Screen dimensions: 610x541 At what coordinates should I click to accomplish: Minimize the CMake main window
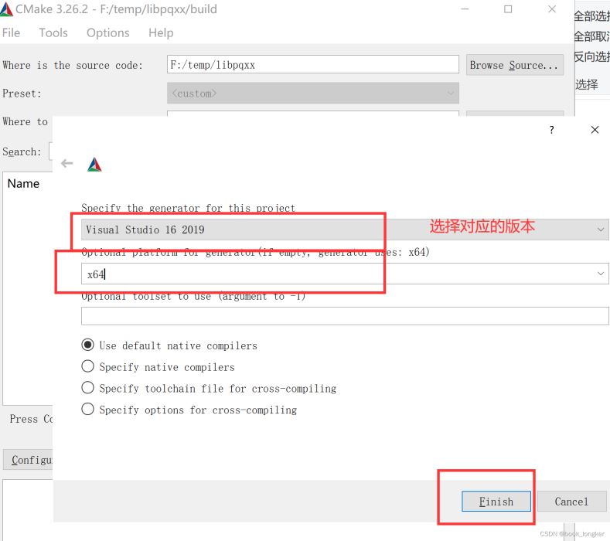click(x=465, y=9)
